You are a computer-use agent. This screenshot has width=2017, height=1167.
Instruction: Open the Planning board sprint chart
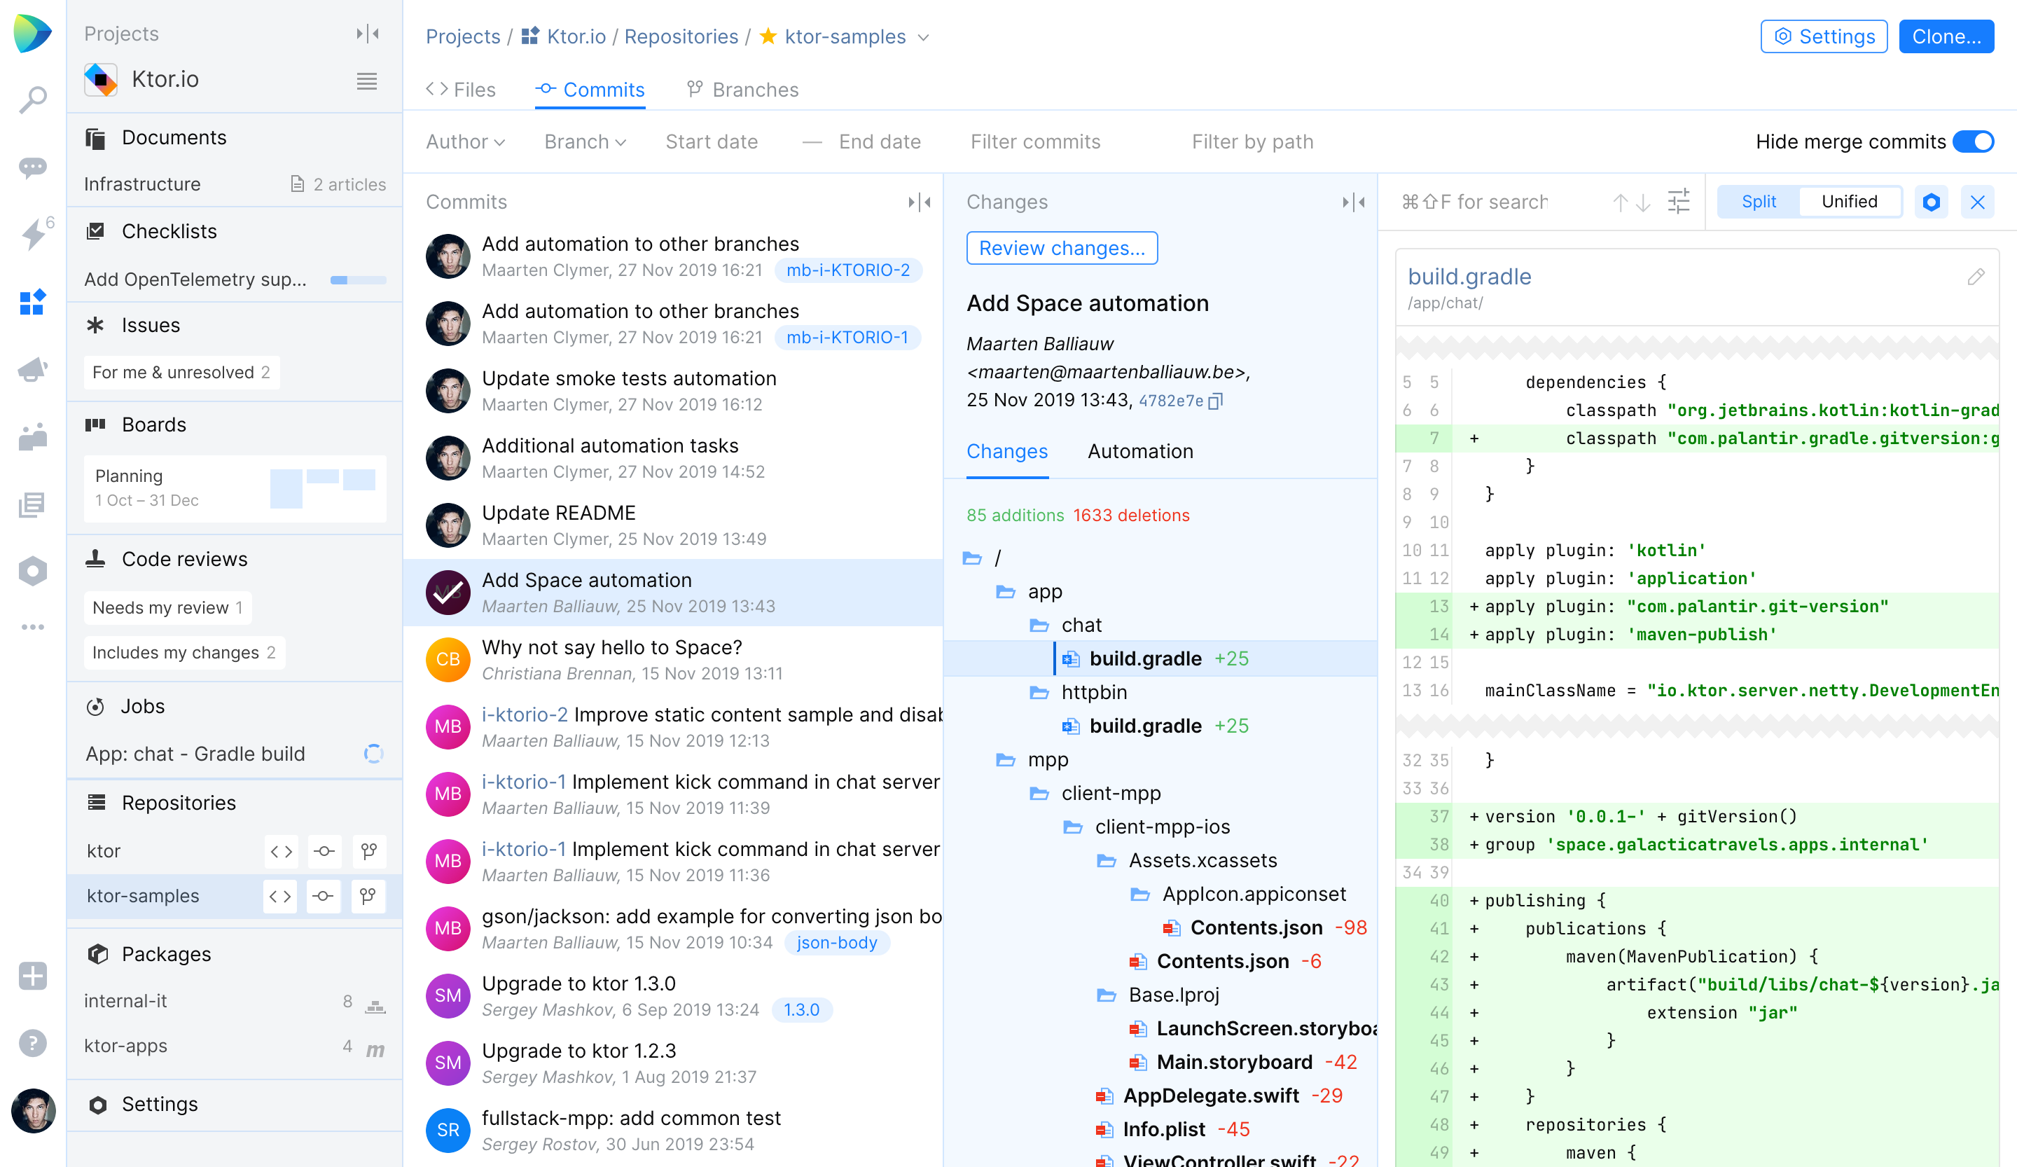coord(324,488)
